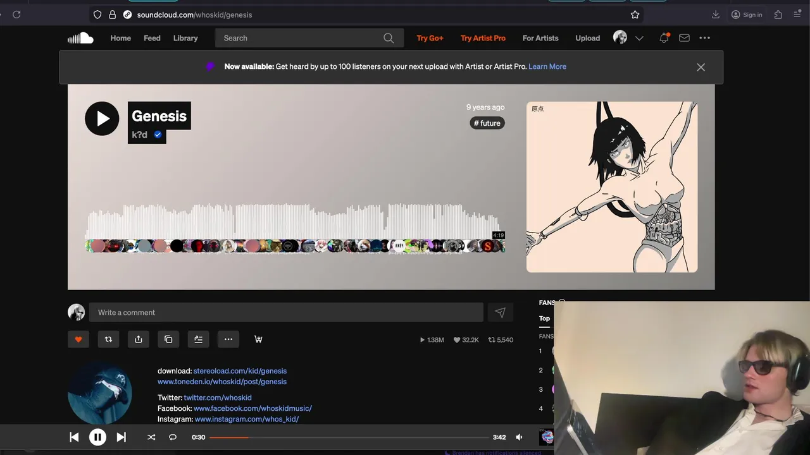This screenshot has height=455, width=810.
Task: Open the k?d artist name
Action: tap(139, 135)
